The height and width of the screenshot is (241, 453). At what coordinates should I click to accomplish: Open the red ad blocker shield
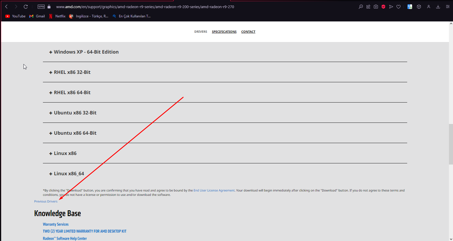pyautogui.click(x=383, y=7)
